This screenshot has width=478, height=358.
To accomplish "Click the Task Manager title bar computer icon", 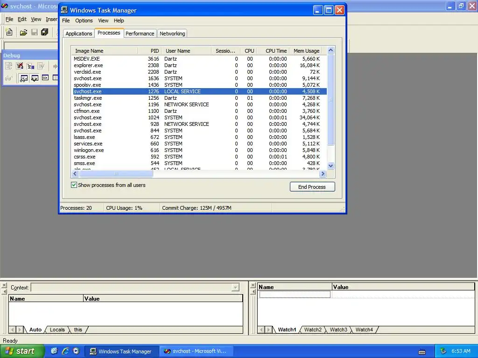I will click(x=64, y=10).
